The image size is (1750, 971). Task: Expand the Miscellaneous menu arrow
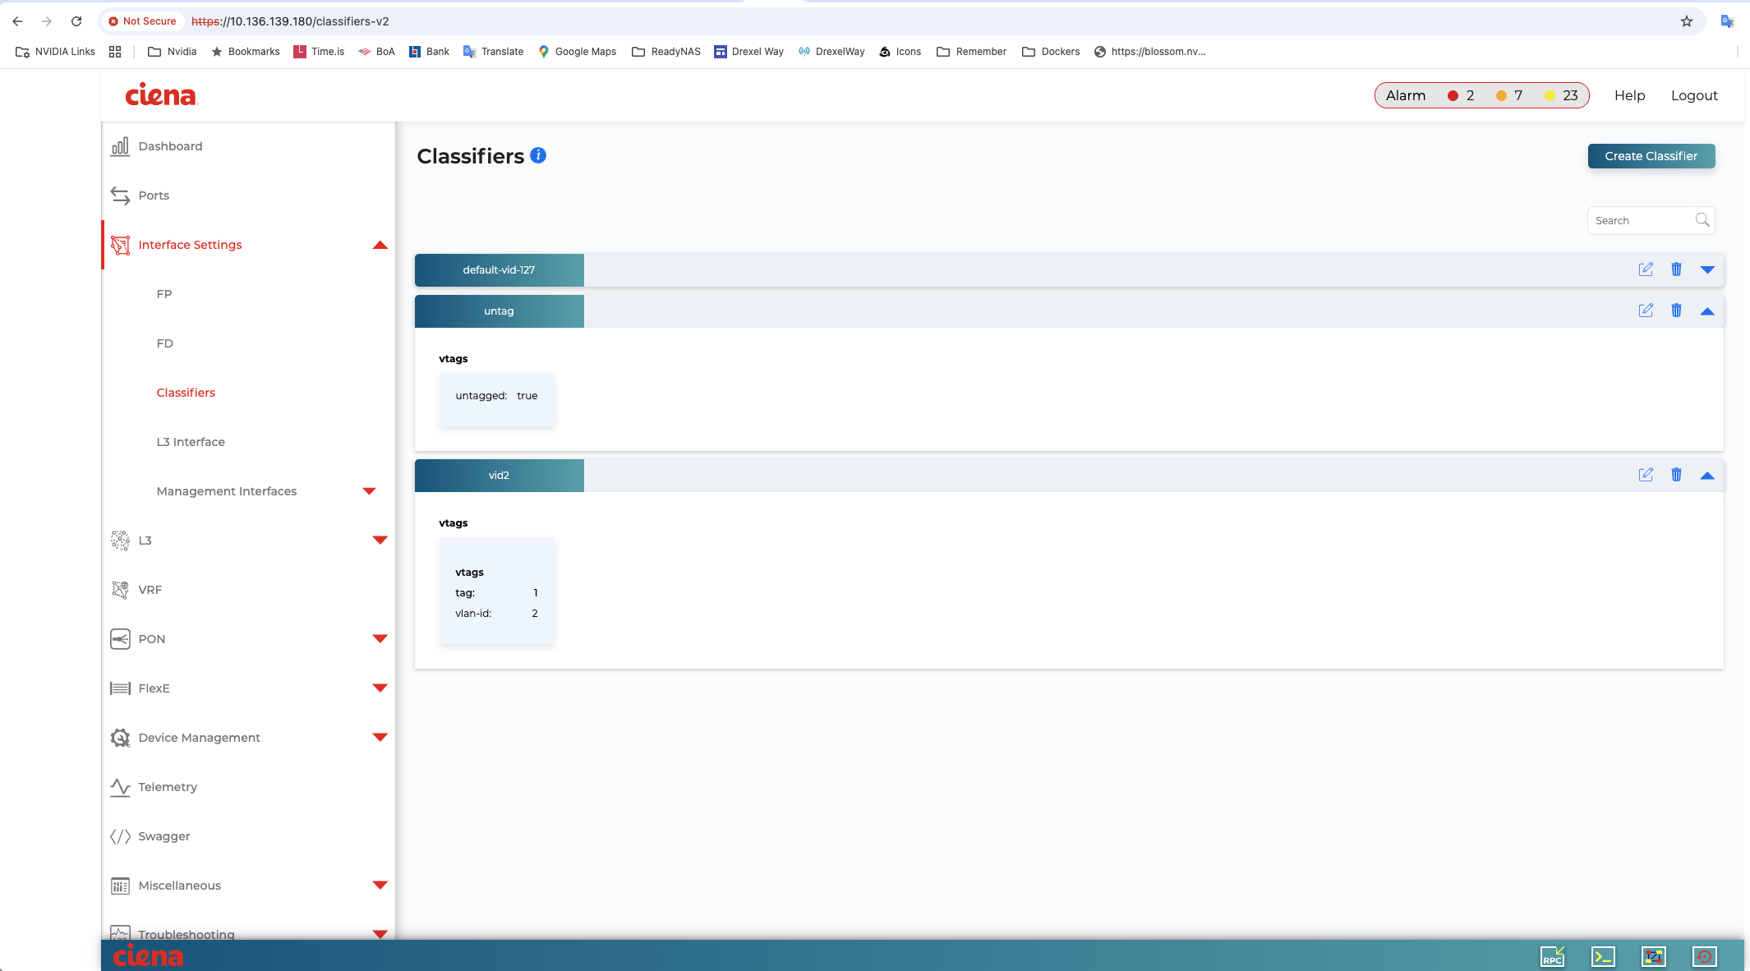(x=380, y=886)
